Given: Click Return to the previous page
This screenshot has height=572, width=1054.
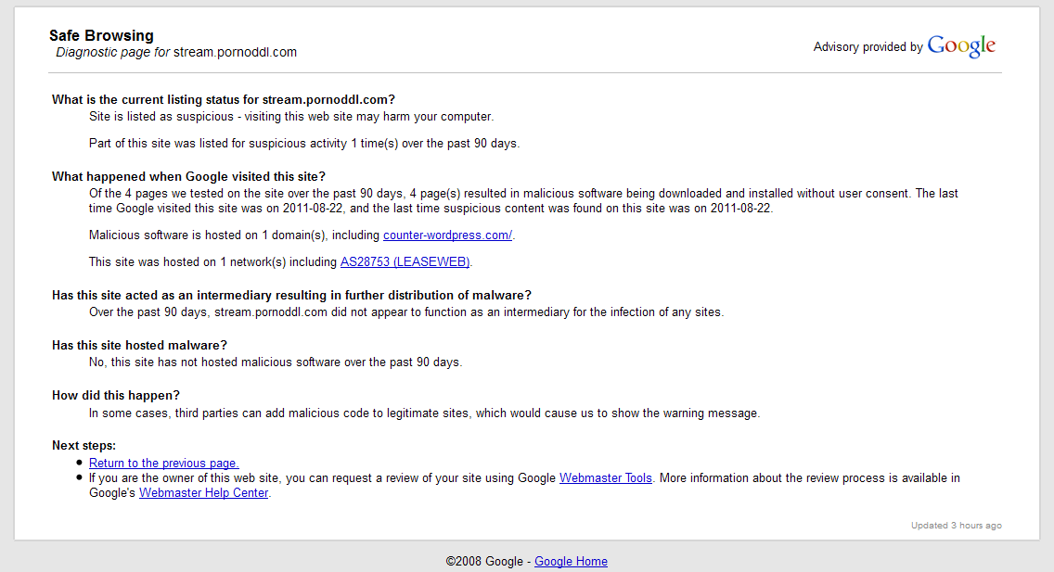Looking at the screenshot, I should 164,464.
